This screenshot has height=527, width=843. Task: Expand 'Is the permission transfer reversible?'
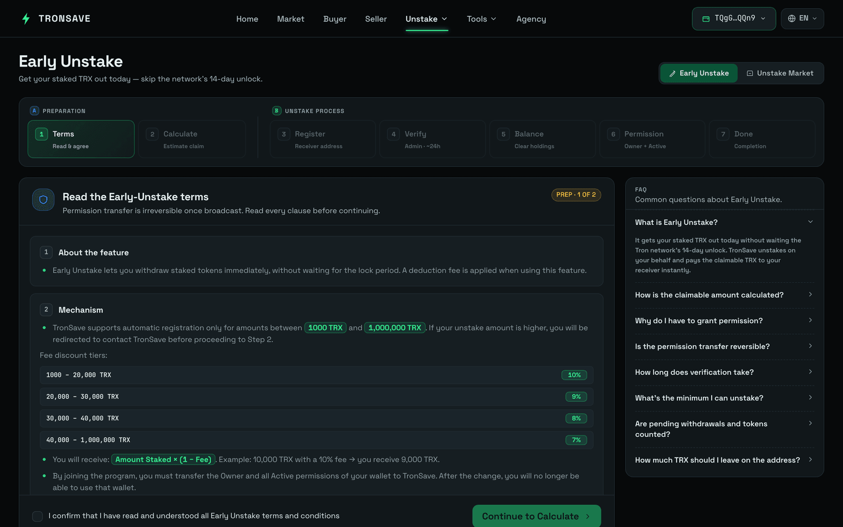point(724,347)
